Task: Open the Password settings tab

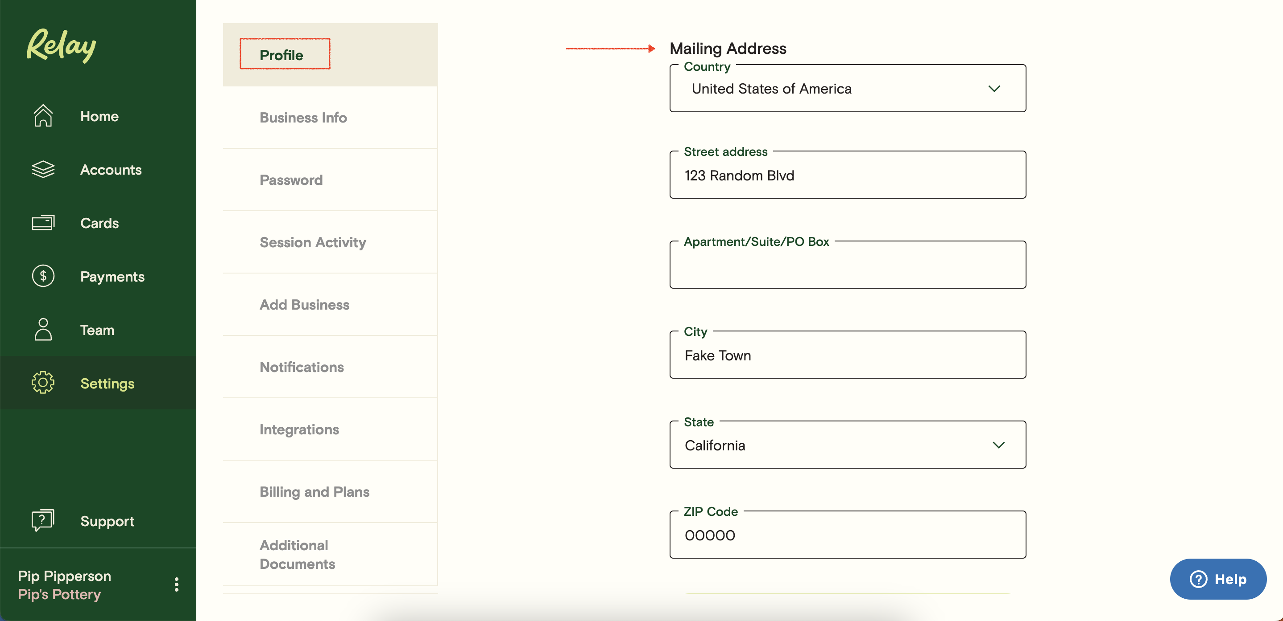Action: [x=330, y=180]
